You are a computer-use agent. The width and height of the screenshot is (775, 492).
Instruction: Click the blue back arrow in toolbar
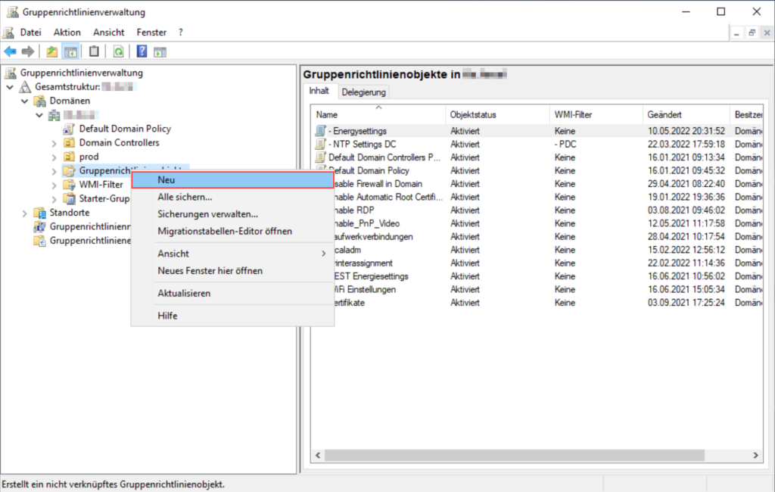(x=11, y=51)
